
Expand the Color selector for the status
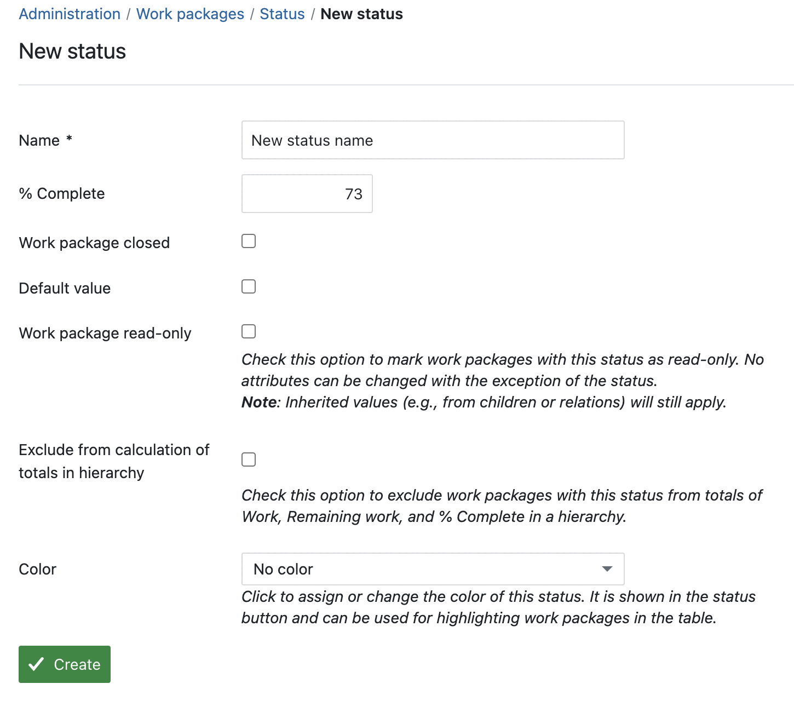point(433,569)
